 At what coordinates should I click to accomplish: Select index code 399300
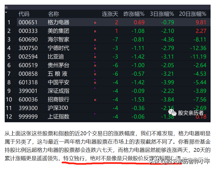click(28, 108)
